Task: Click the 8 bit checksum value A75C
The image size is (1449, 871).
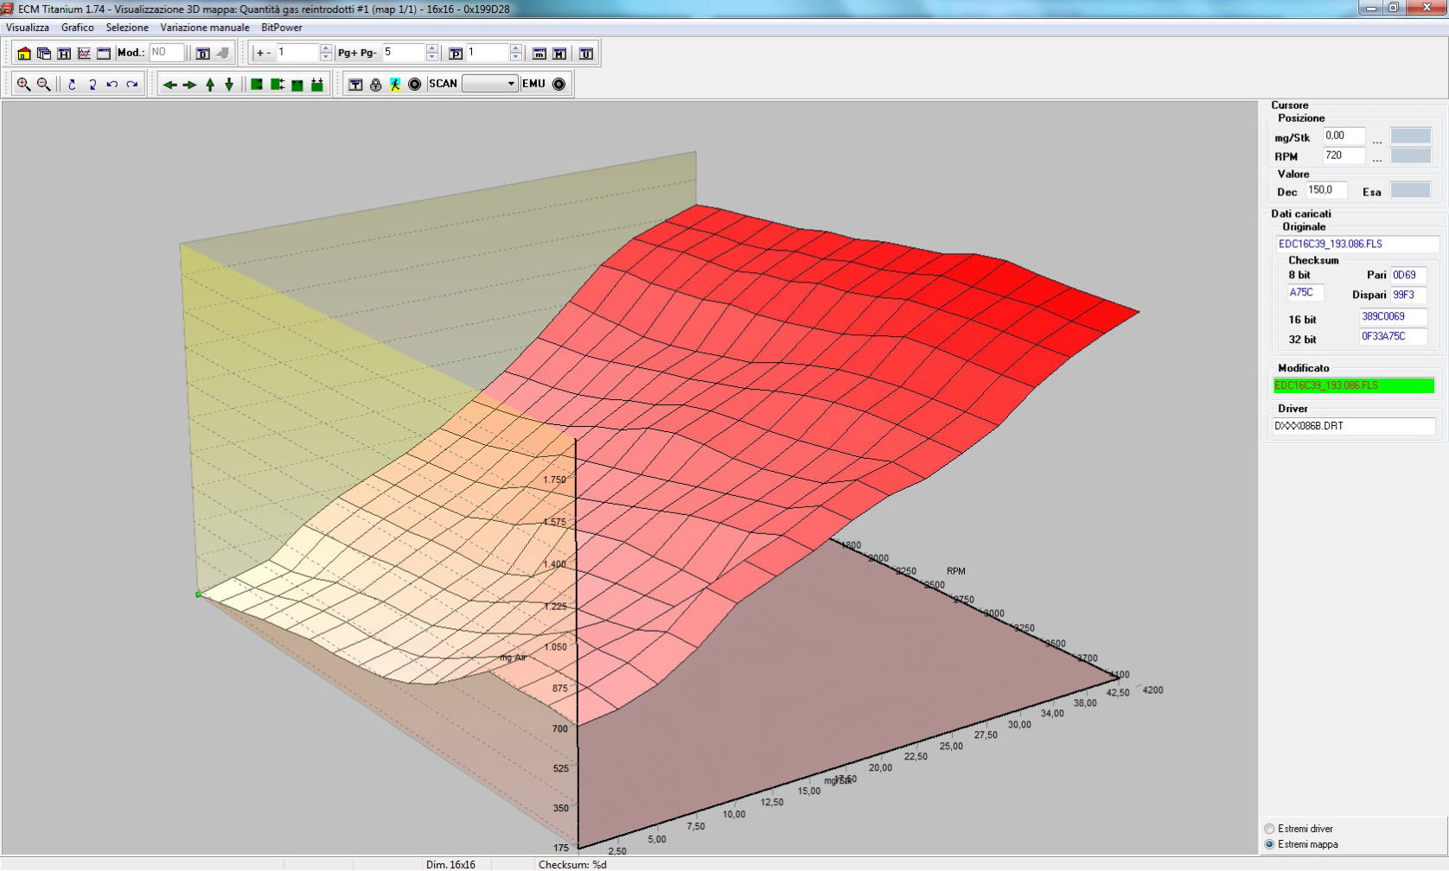Action: point(1305,293)
